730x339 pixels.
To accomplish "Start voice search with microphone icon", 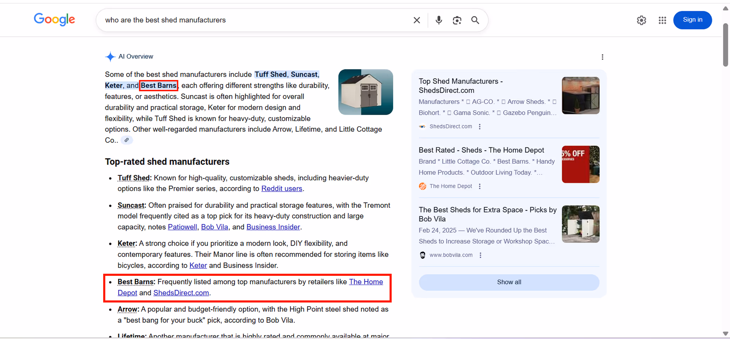I will point(439,20).
